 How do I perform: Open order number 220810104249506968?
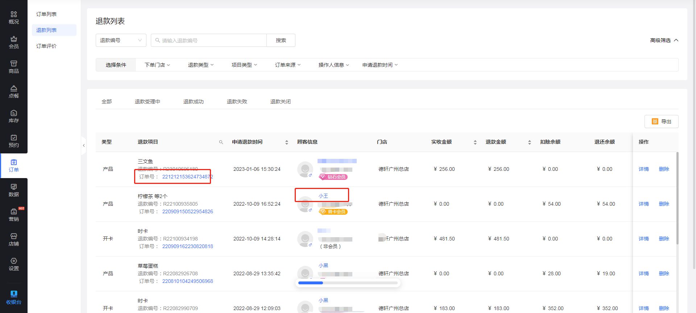(187, 281)
